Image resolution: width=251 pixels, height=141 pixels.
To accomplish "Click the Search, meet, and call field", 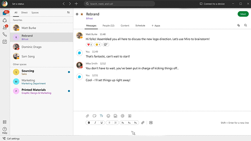I will (119, 4).
